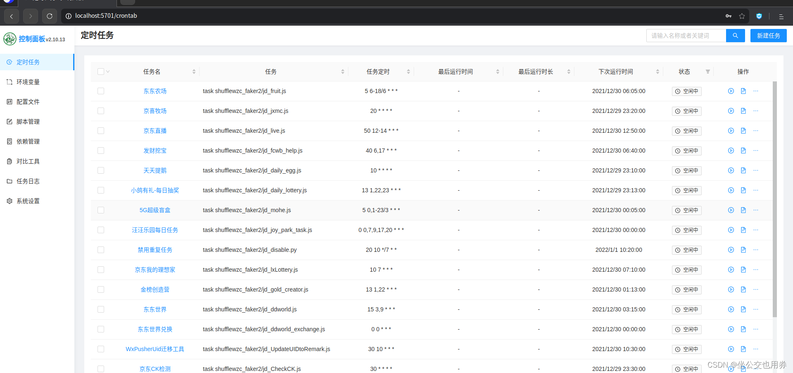Open the 金榜创造营 task link
Viewport: 793px width, 373px height.
click(155, 289)
